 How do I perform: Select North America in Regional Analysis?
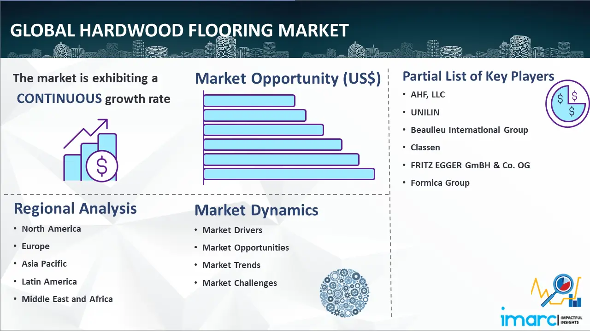(51, 228)
